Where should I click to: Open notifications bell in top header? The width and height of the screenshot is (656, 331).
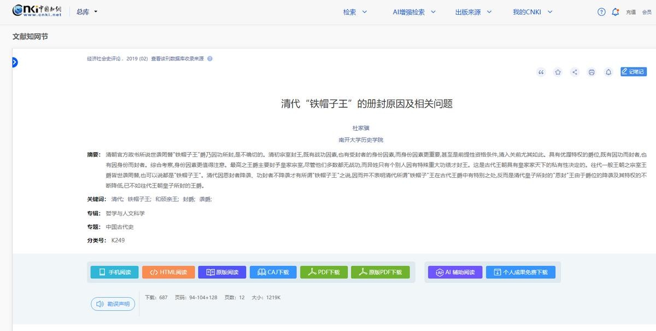click(616, 12)
